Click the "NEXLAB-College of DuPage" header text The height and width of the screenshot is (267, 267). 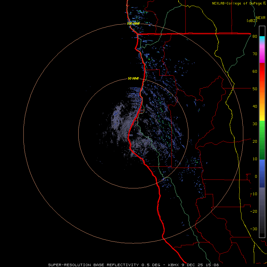tap(237, 3)
